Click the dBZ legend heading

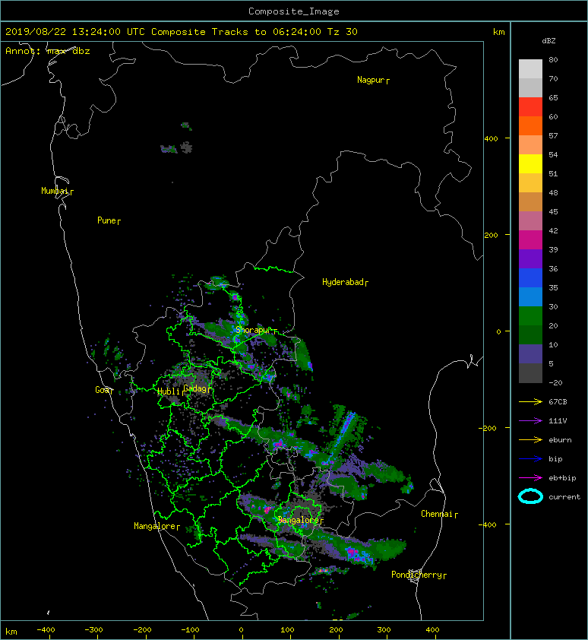[x=548, y=41]
